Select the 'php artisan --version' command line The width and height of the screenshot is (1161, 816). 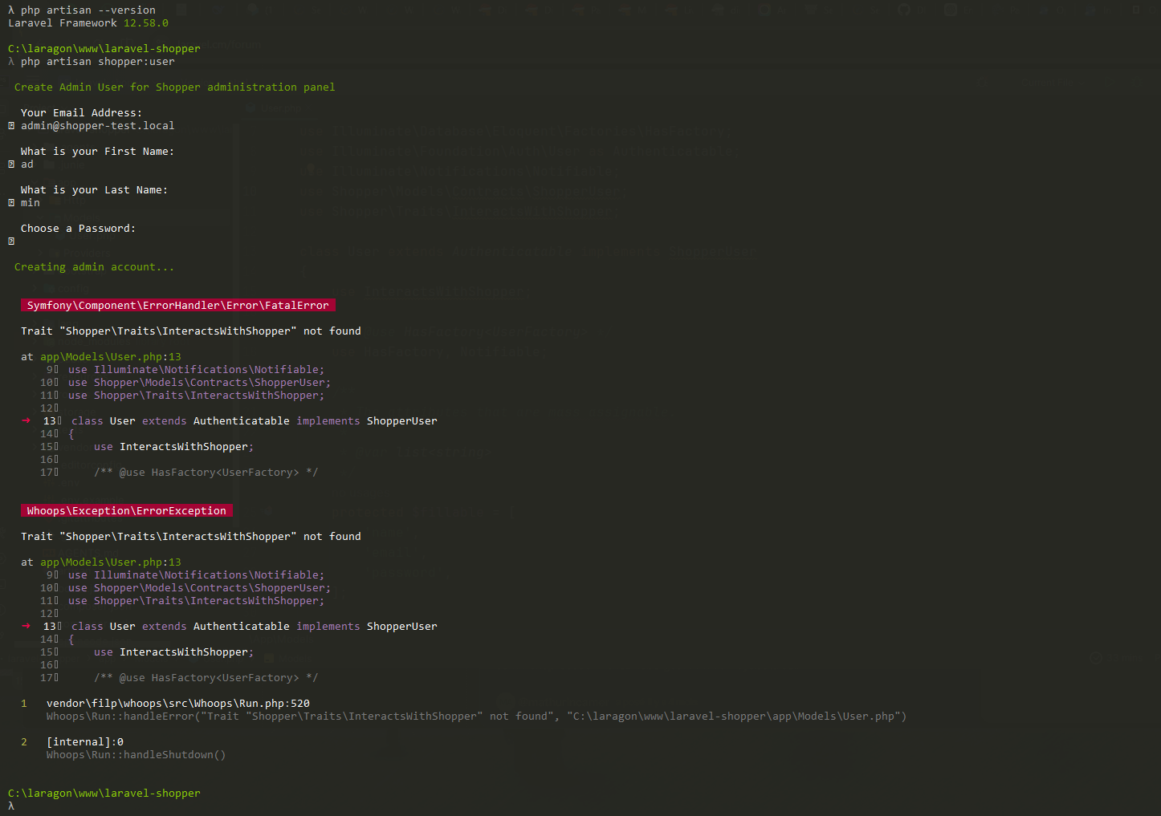[88, 10]
